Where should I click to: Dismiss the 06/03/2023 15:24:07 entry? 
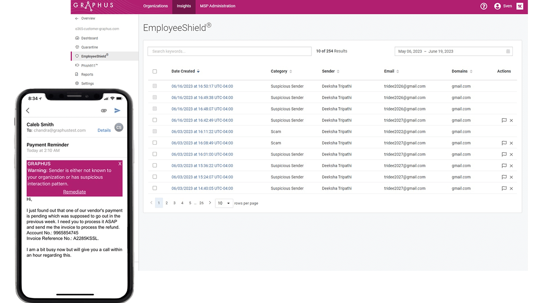coord(511,177)
